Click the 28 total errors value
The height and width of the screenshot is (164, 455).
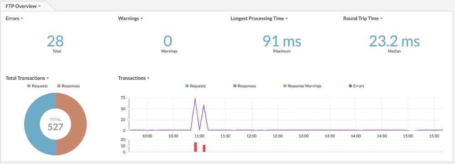coord(55,41)
